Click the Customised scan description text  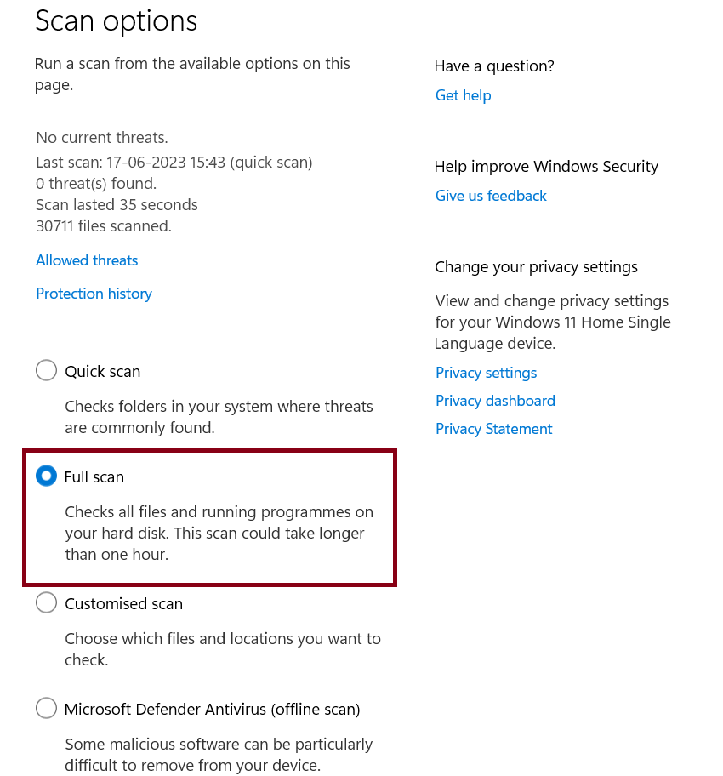pyautogui.click(x=223, y=649)
